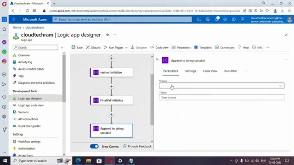Go to Home breadcrumb

[17, 27]
